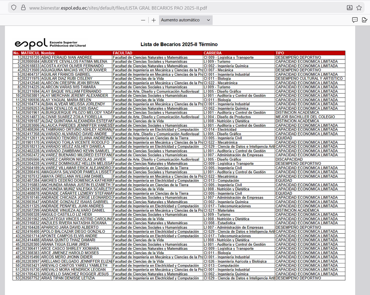Select name APARICIO JARA DAVID ALBERTO
The image size is (370, 295).
tap(70, 227)
